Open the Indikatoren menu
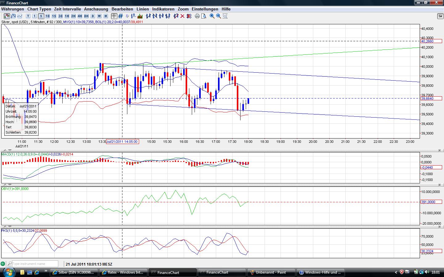Image resolution: width=444 pixels, height=277 pixels. click(163, 9)
